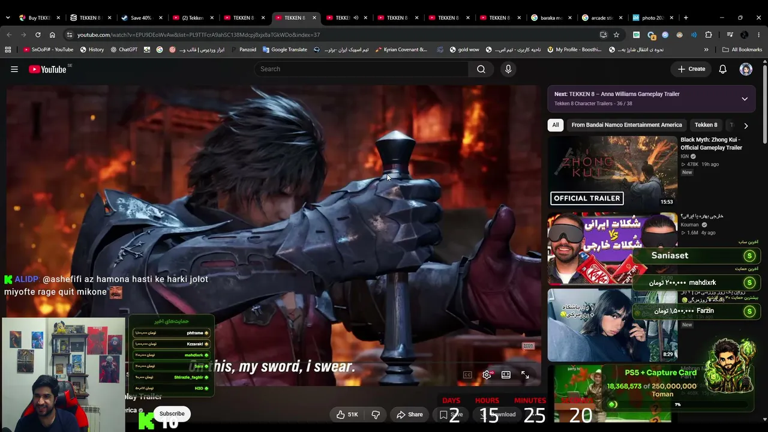Open Black Myth: Zhong Kui video title

pyautogui.click(x=711, y=144)
